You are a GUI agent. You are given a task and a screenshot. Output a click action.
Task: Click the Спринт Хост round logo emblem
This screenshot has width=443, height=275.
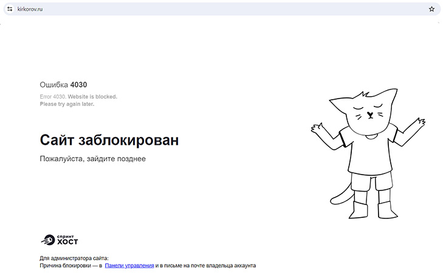pos(47,239)
